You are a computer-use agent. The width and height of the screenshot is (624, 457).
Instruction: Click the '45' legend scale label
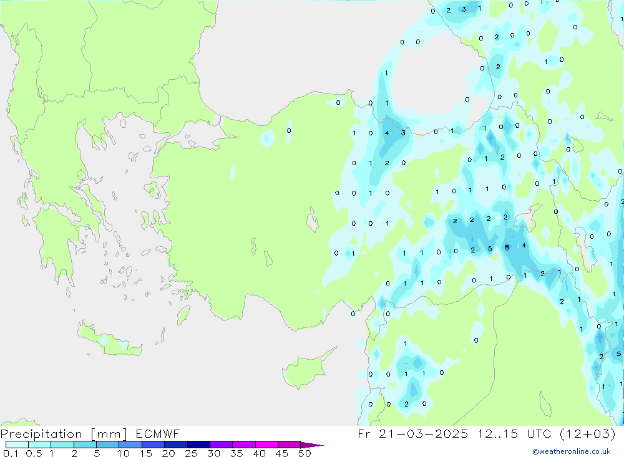(x=282, y=453)
